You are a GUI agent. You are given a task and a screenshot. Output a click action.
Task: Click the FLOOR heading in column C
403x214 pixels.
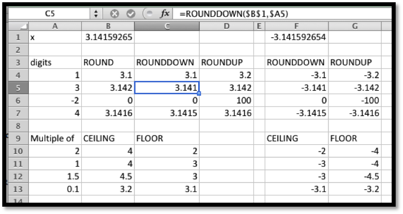[x=167, y=139]
